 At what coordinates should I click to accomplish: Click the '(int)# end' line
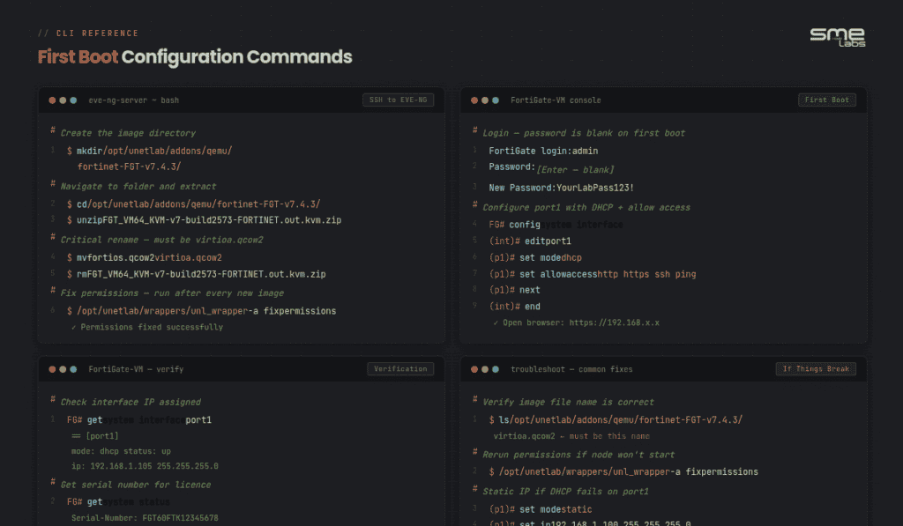514,307
